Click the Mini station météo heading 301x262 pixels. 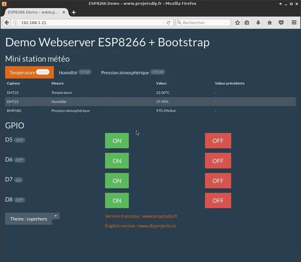click(37, 59)
